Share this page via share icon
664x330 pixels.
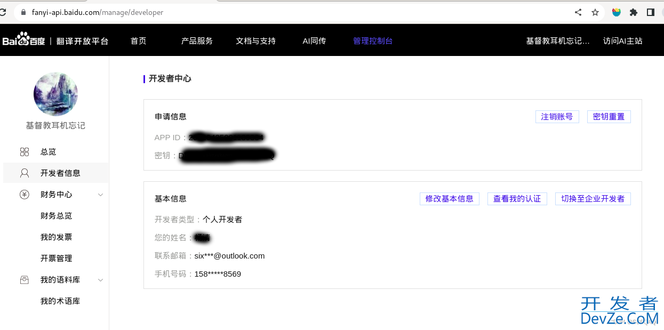pyautogui.click(x=578, y=12)
